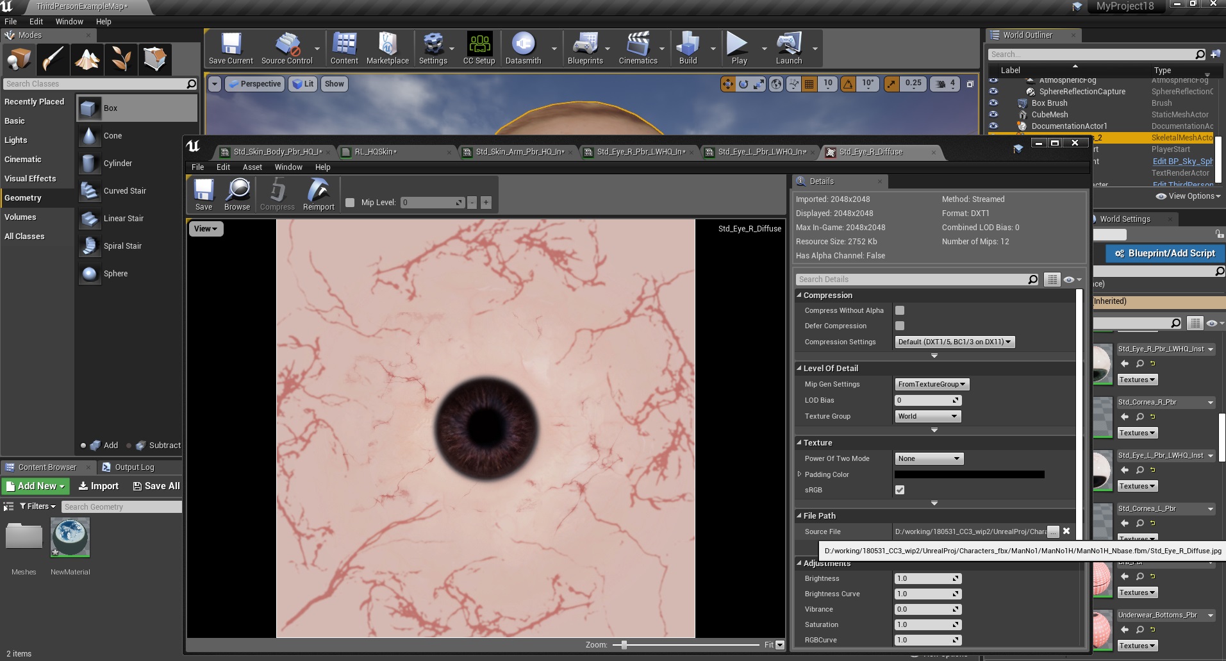
Task: Open Power Of Two Mode dropdown
Action: tap(929, 458)
